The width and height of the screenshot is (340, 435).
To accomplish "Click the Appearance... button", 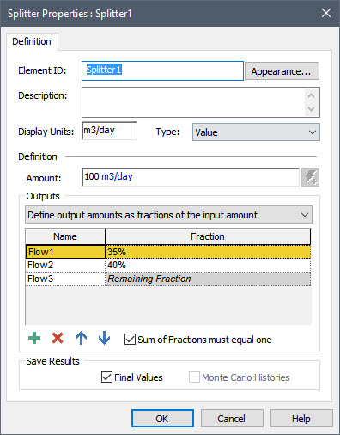I will (x=282, y=71).
